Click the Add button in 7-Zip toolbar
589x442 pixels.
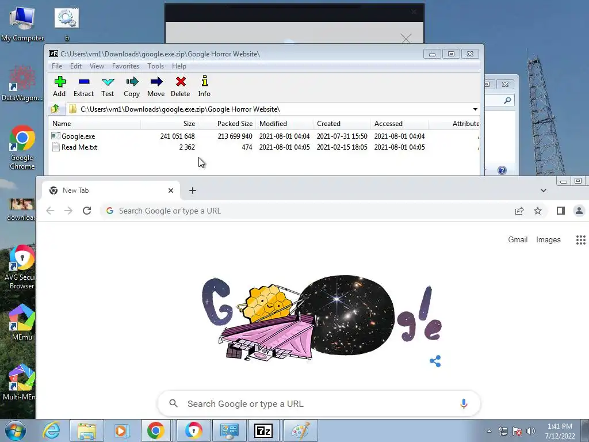(x=59, y=86)
